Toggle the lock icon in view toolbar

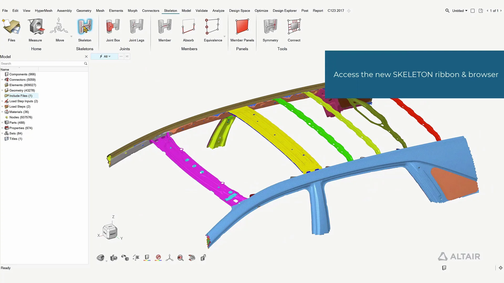tap(203, 258)
